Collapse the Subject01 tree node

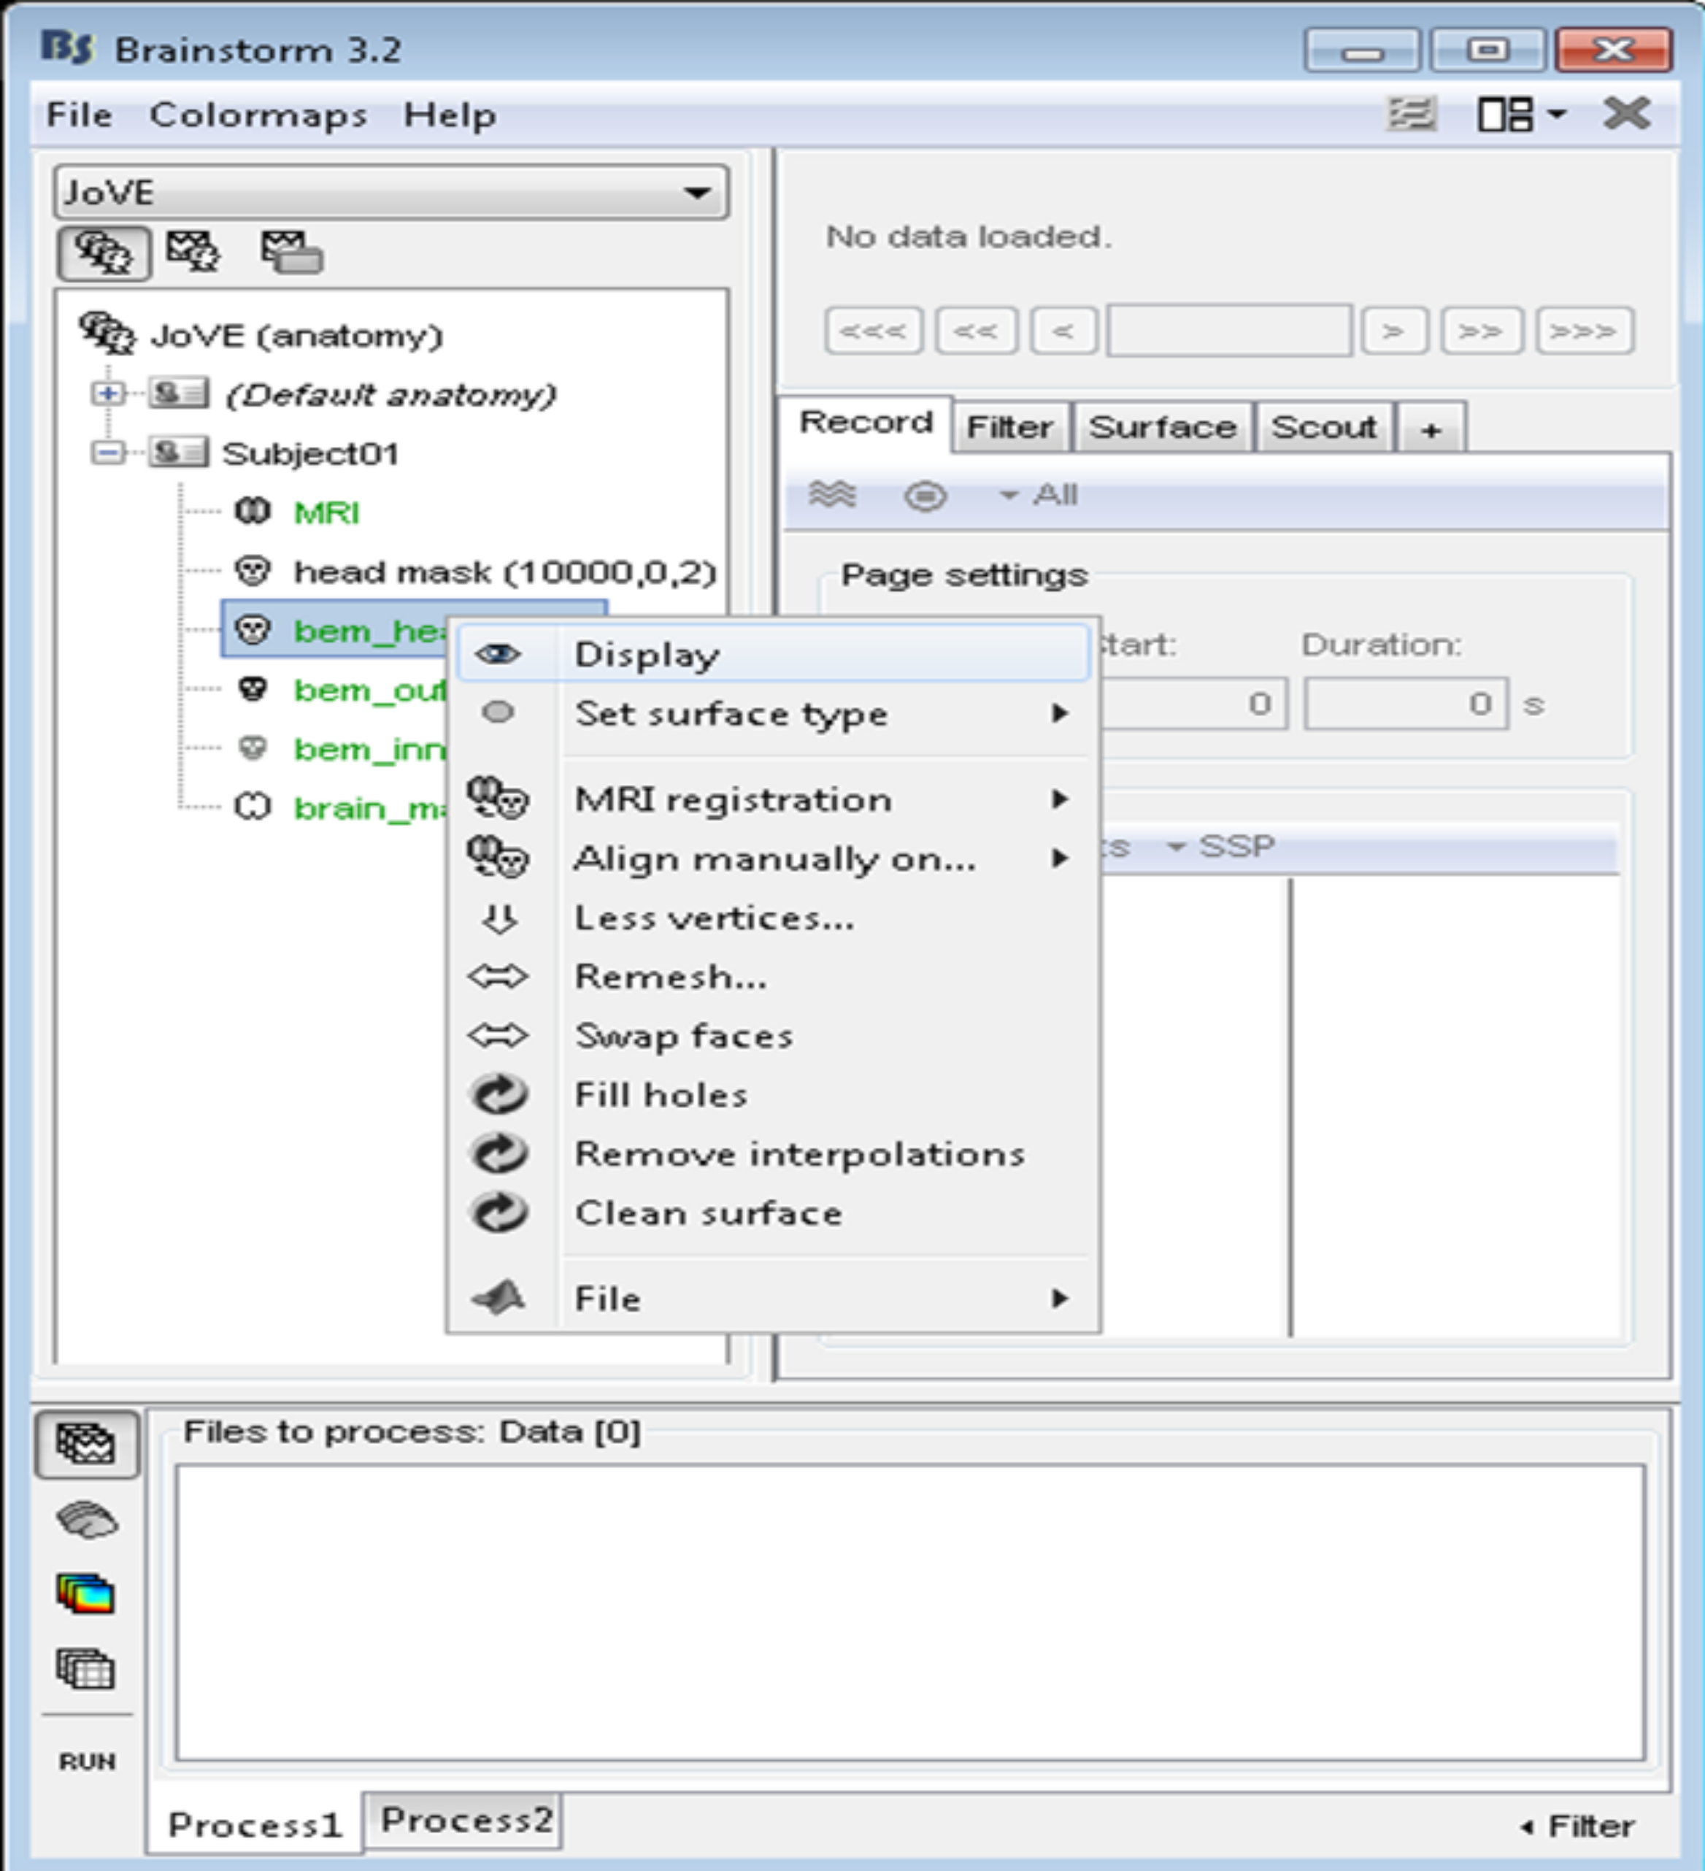click(108, 453)
